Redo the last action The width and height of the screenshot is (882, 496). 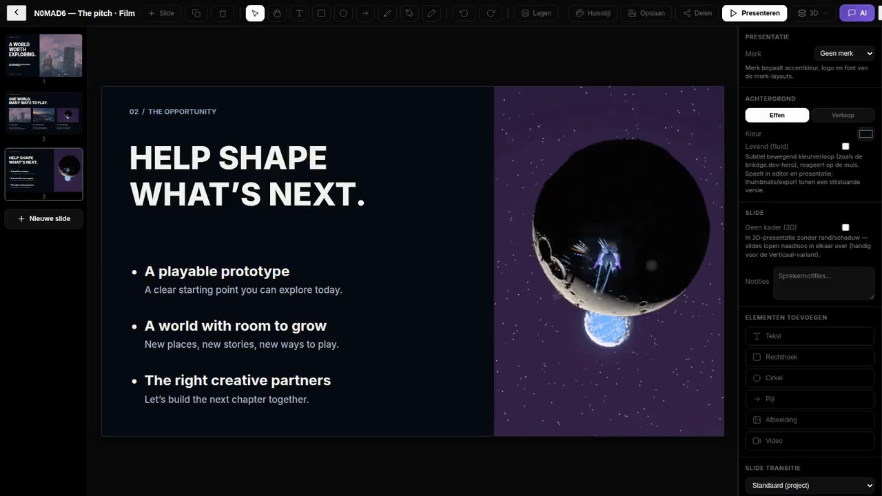click(x=491, y=13)
